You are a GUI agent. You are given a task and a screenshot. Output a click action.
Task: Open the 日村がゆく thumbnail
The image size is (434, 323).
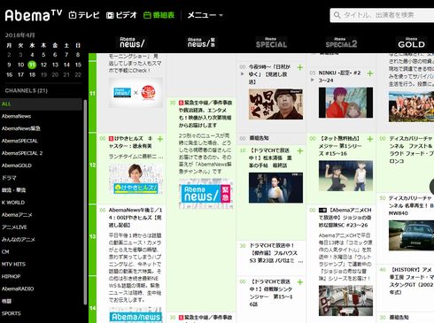[x=275, y=104]
